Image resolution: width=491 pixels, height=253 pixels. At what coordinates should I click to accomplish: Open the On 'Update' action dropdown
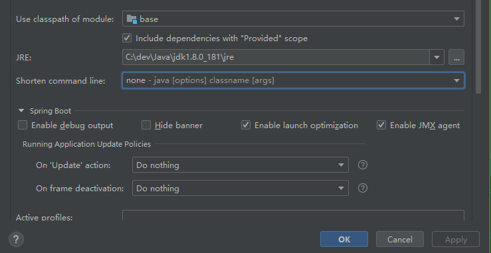coord(240,165)
